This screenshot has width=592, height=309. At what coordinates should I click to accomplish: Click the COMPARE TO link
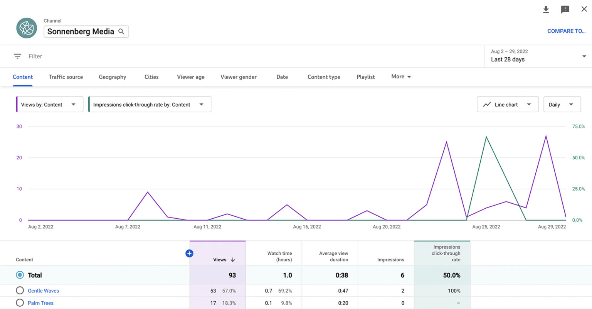(x=567, y=31)
